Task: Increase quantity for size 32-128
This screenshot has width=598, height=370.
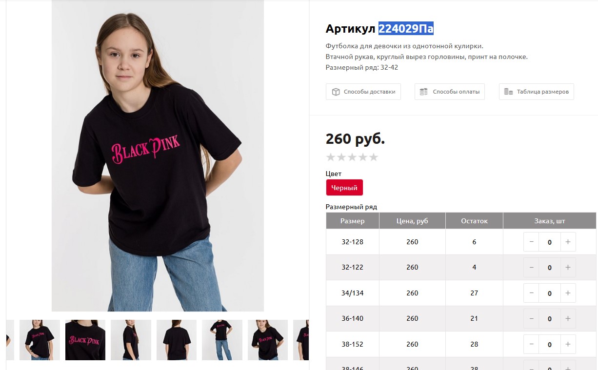Action: tap(568, 242)
